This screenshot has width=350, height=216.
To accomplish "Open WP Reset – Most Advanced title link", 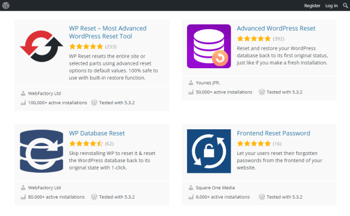I will (108, 32).
